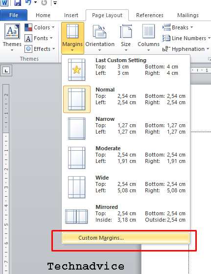This screenshot has width=211, height=274.
Task: Click the Hyphenation bc icon
Action: tap(166, 49)
